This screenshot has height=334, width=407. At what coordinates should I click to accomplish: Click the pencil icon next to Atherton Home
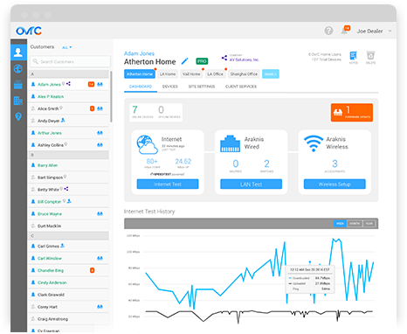pos(184,61)
